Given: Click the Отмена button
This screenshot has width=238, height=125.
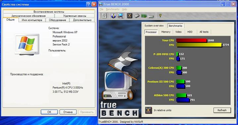Looking at the screenshot, I should [x=68, y=112].
